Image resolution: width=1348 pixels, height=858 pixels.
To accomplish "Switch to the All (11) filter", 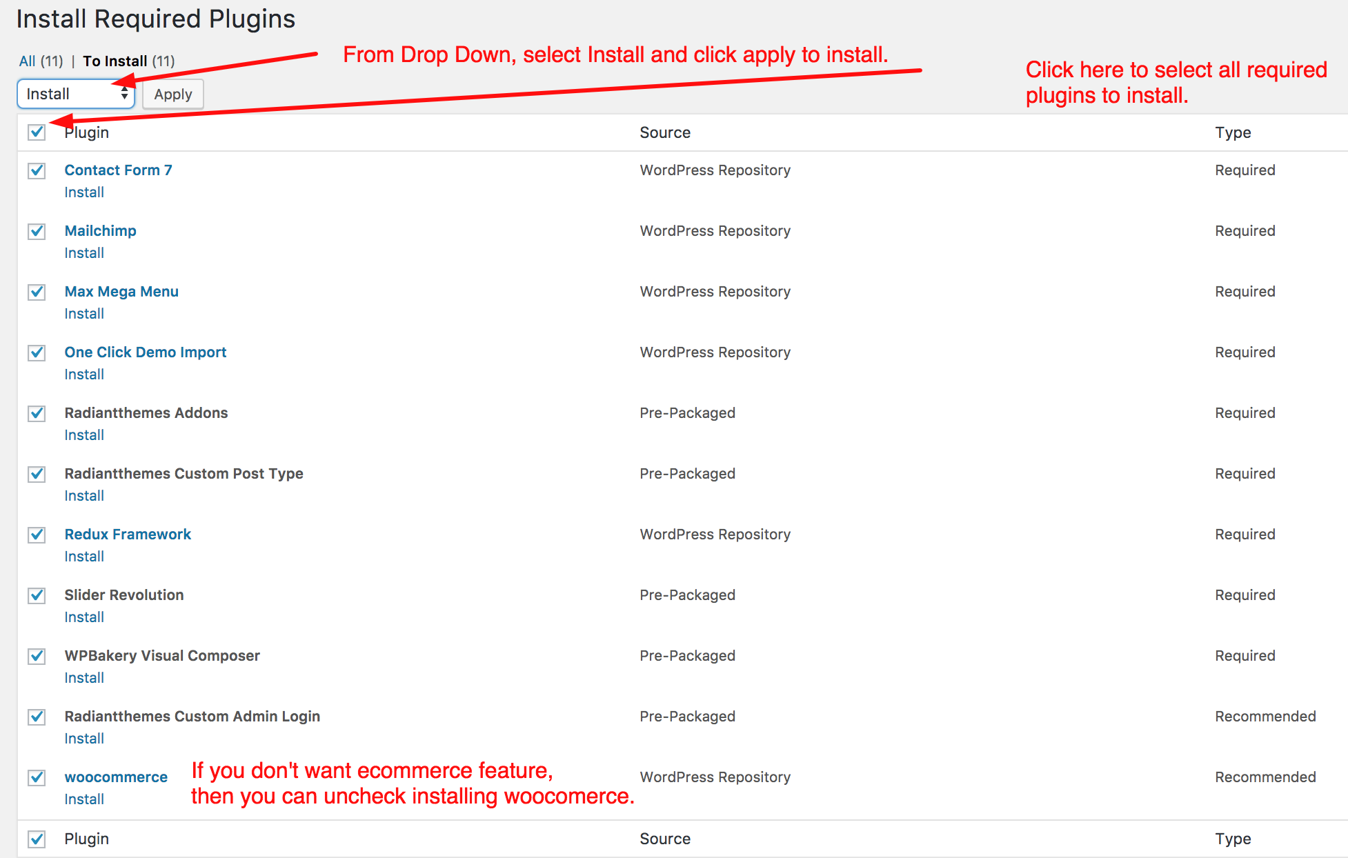I will pyautogui.click(x=28, y=61).
